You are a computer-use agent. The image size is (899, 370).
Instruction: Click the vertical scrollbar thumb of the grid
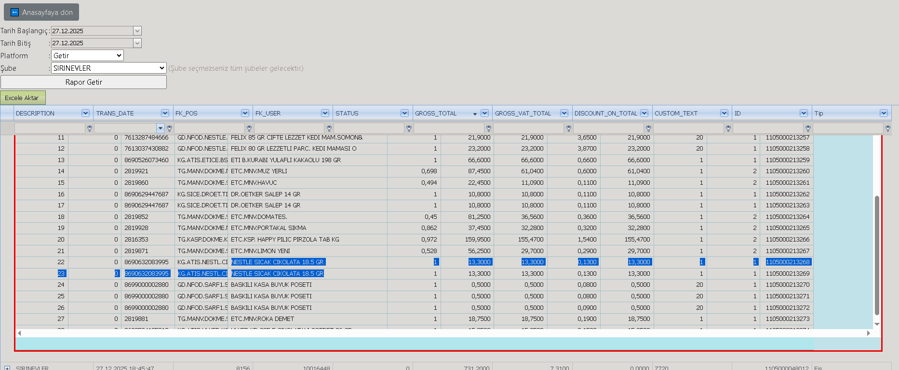[x=877, y=255]
